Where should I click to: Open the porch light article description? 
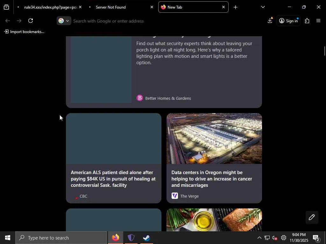click(x=194, y=53)
